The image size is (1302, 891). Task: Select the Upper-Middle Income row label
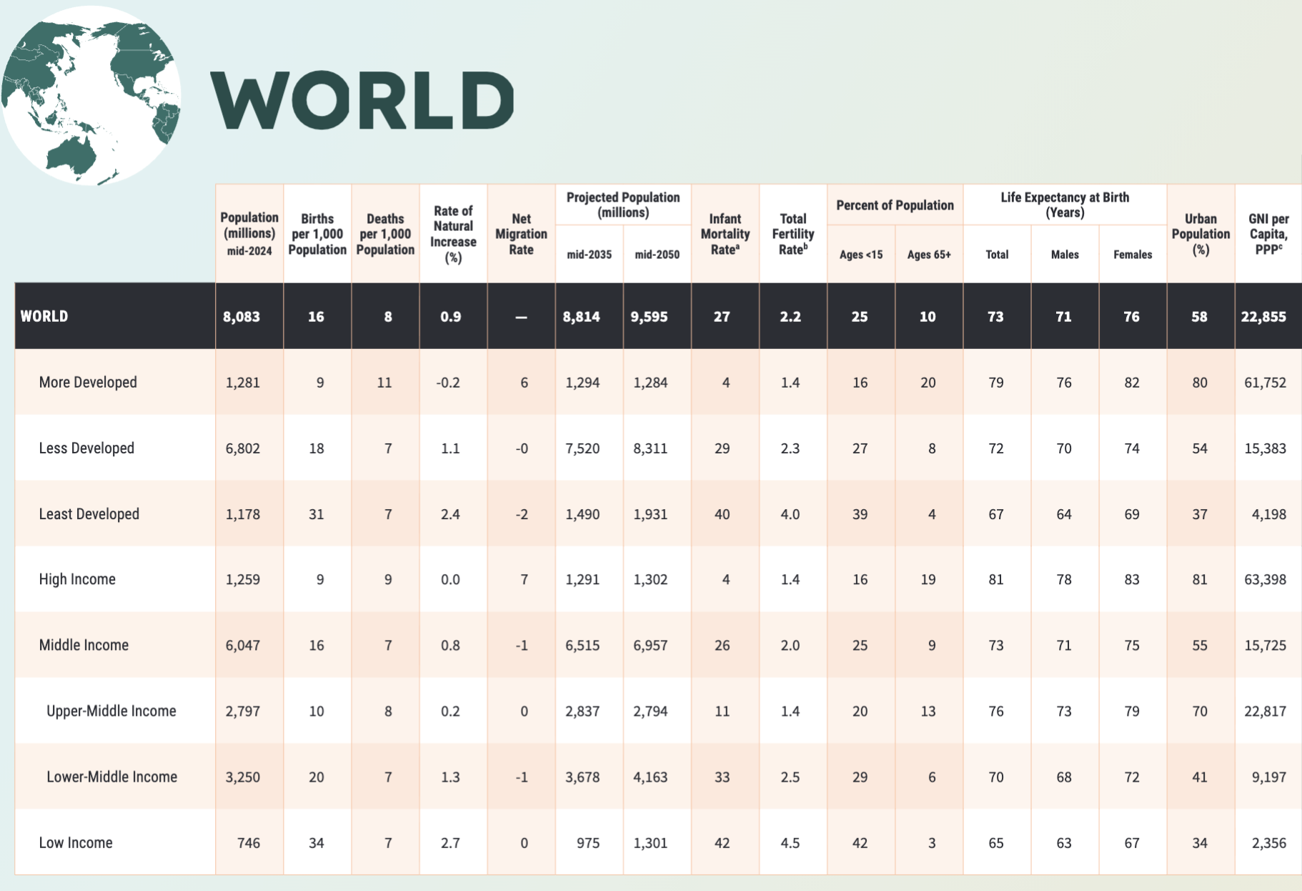pos(111,711)
